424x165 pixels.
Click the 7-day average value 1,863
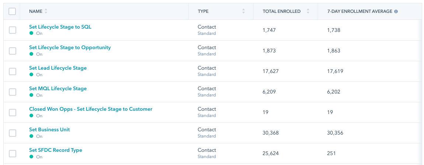coord(334,51)
